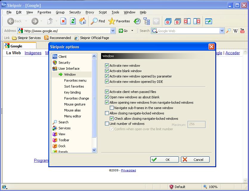Click the close-left-windows toolbar icon
Viewport: 249px width, 191px height.
[187, 21]
